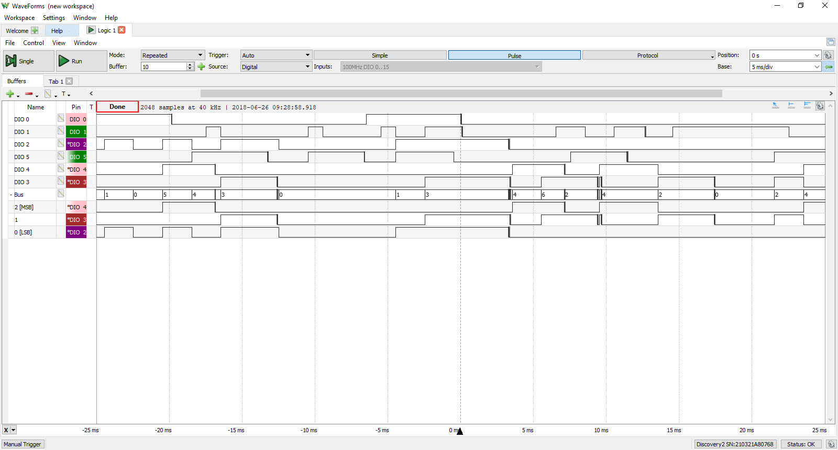
Task: Click the edit icon on the Bus row
Action: click(x=61, y=194)
